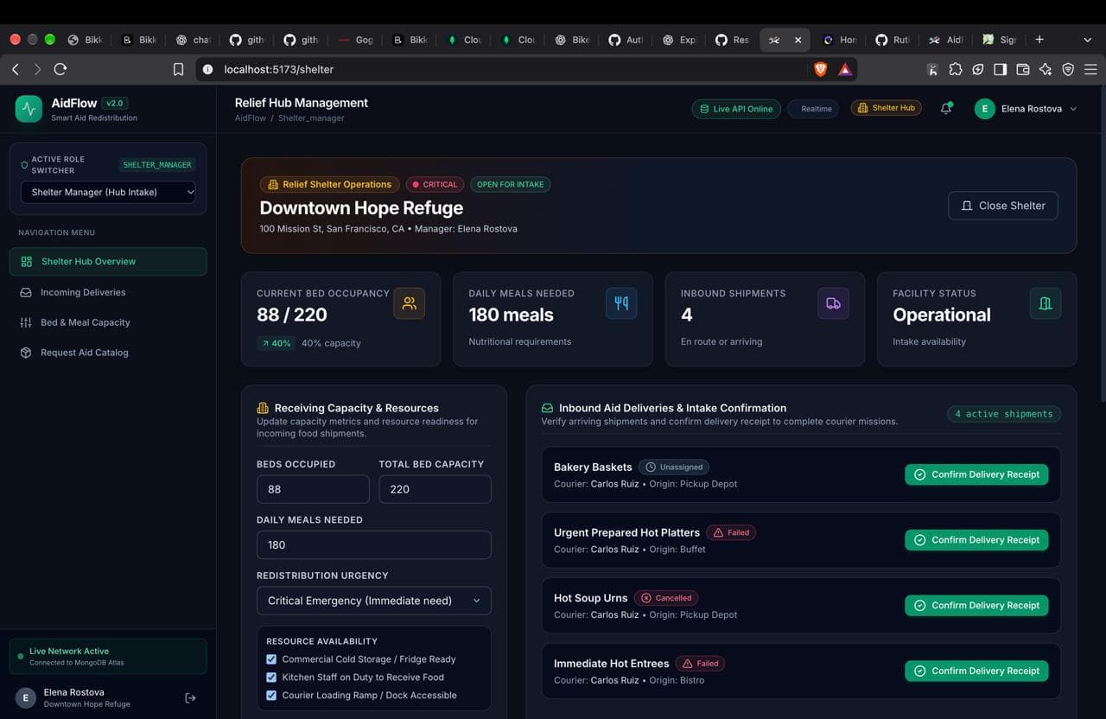Bookmark this page with bookmark icon
Image resolution: width=1106 pixels, height=719 pixels.
click(x=178, y=69)
